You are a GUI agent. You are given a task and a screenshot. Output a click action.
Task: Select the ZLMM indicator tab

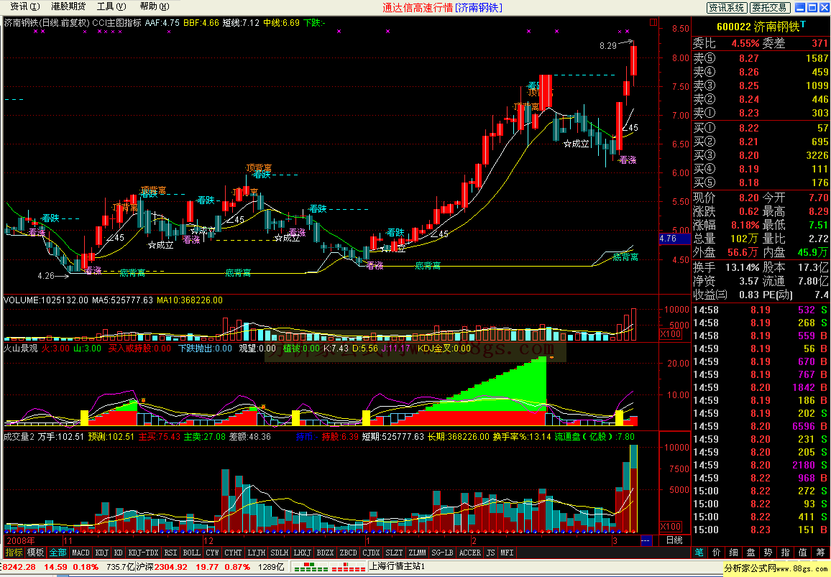tap(417, 553)
